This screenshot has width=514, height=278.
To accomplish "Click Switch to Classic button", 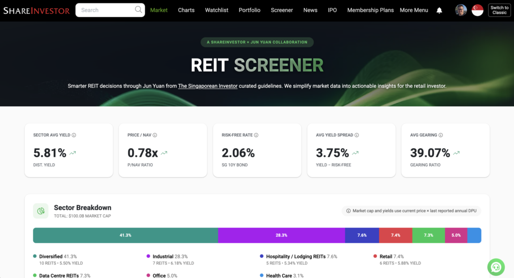I will click(499, 10).
